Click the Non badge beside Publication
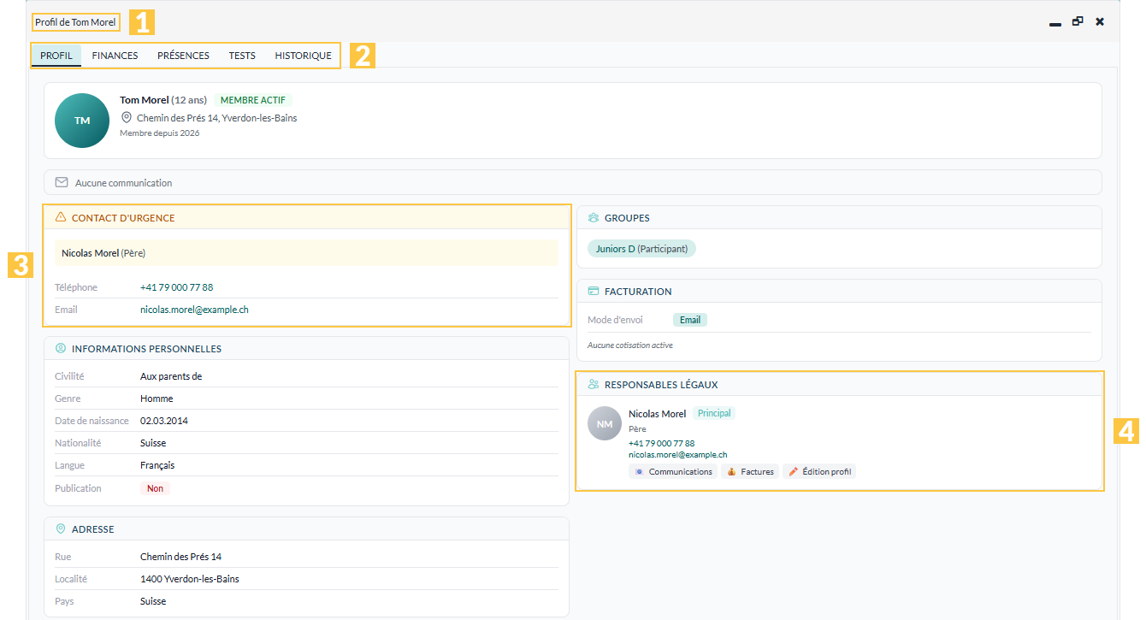The width and height of the screenshot is (1146, 620). tap(155, 488)
